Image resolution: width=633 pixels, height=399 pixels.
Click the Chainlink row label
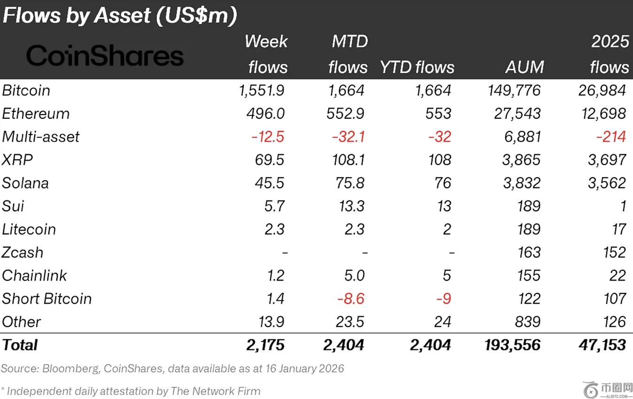35,276
